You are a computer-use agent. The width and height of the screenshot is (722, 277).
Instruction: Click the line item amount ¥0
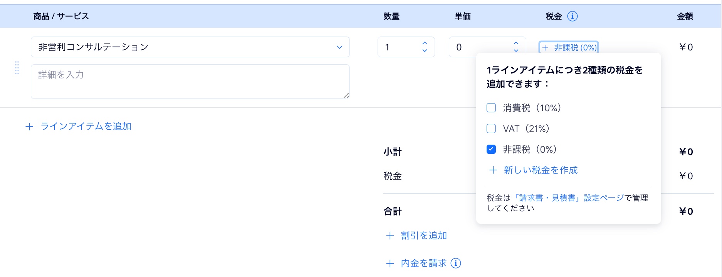(686, 47)
